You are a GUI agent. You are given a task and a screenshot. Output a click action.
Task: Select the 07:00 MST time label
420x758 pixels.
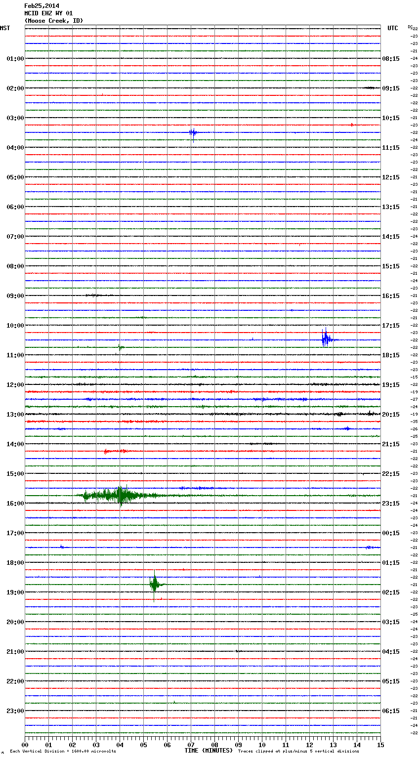(15, 237)
